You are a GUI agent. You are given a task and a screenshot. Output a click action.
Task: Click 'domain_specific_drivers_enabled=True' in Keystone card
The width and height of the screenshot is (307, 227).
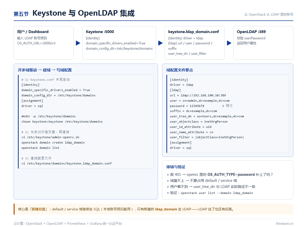pyautogui.click(x=116, y=43)
